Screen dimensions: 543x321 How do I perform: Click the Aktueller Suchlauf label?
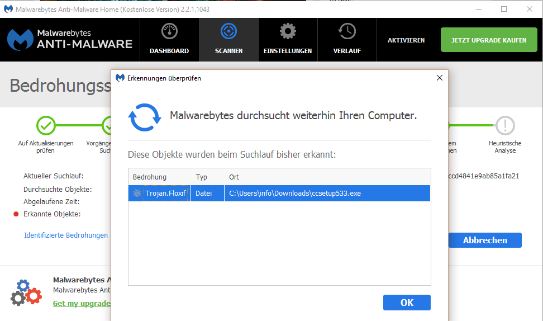(x=53, y=176)
